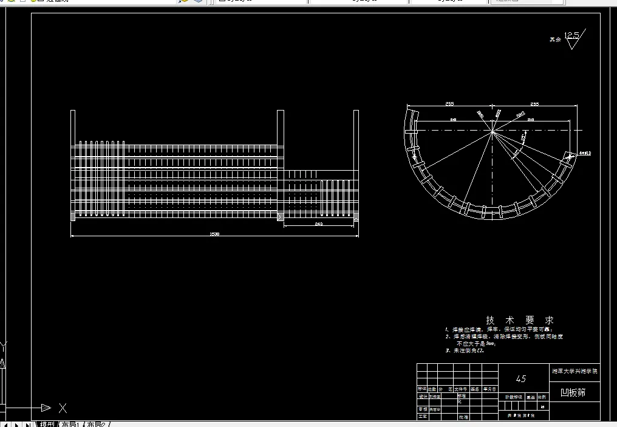Jump to last layout tab arrow
The image size is (617, 427).
tap(27, 425)
